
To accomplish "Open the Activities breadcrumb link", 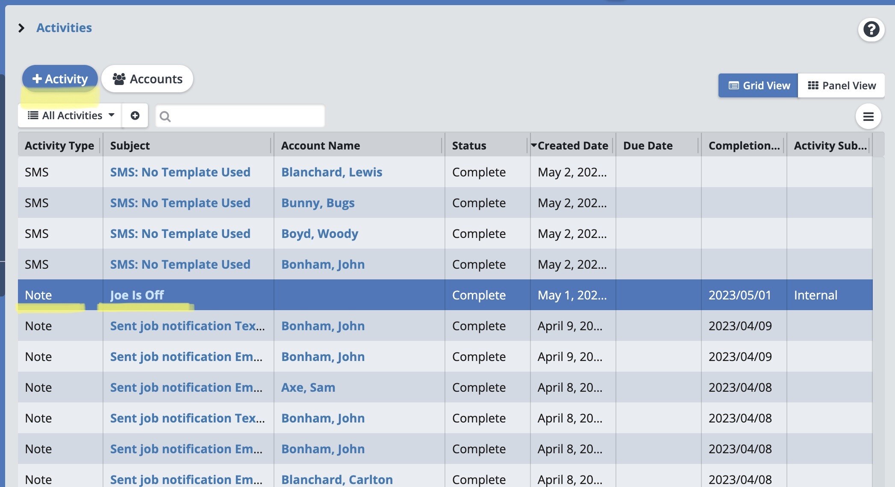I will (64, 28).
